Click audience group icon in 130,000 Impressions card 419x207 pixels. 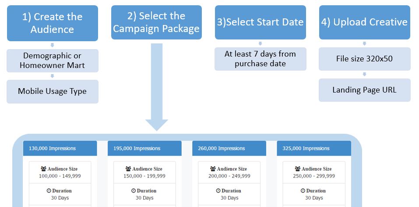tap(43, 169)
